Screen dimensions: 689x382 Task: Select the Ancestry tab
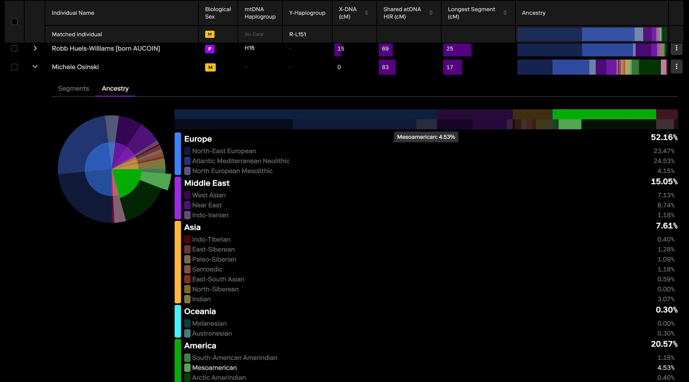click(115, 88)
